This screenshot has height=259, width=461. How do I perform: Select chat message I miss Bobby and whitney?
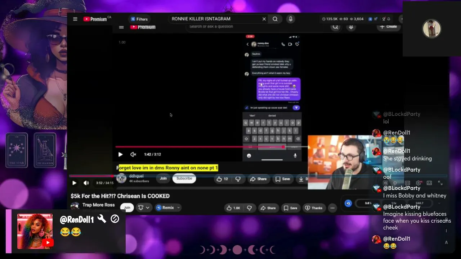click(x=415, y=196)
